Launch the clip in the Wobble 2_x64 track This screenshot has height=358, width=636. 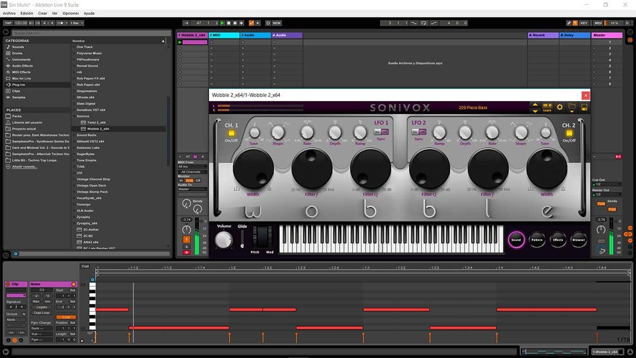click(180, 42)
